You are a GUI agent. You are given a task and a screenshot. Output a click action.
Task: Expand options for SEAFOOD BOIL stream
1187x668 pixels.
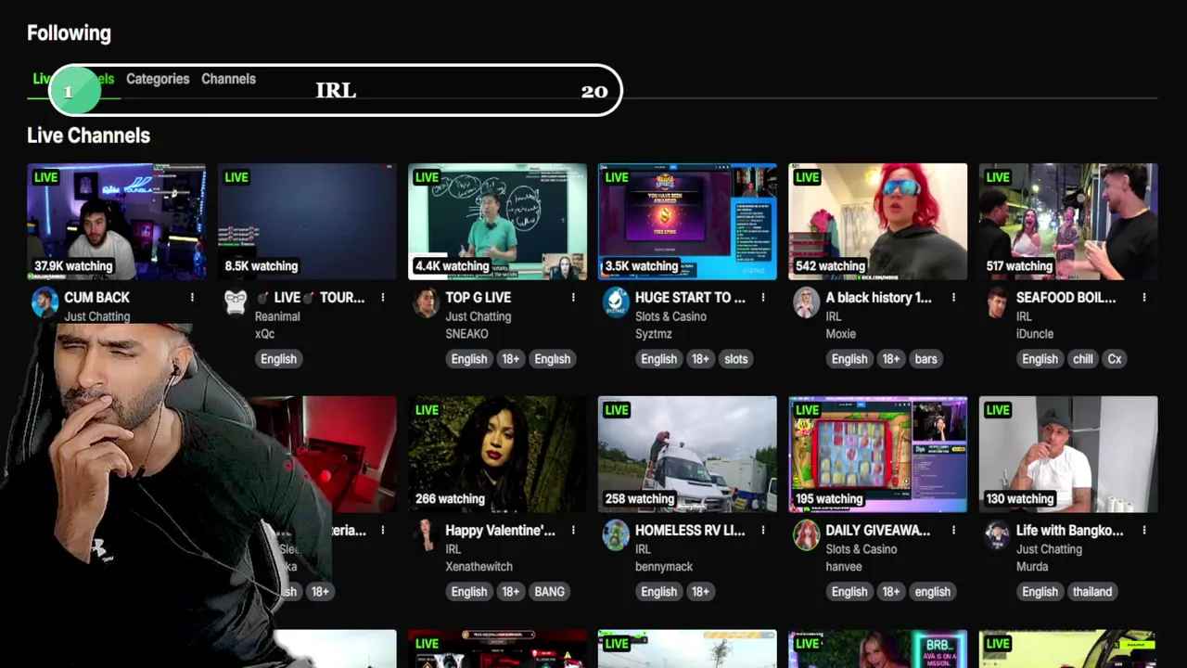[x=1143, y=298]
